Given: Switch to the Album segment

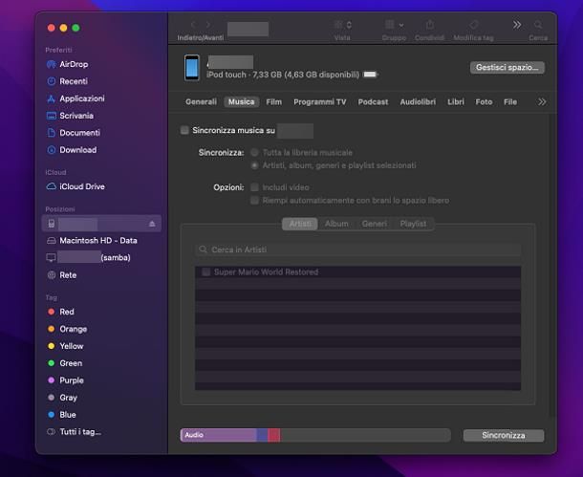Looking at the screenshot, I should click(336, 224).
